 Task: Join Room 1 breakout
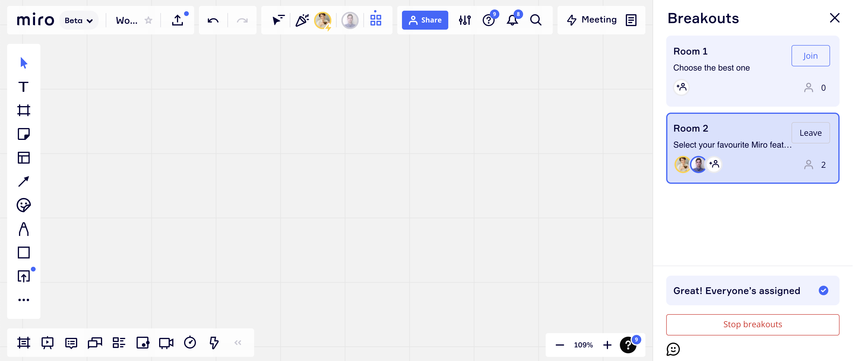(x=810, y=56)
